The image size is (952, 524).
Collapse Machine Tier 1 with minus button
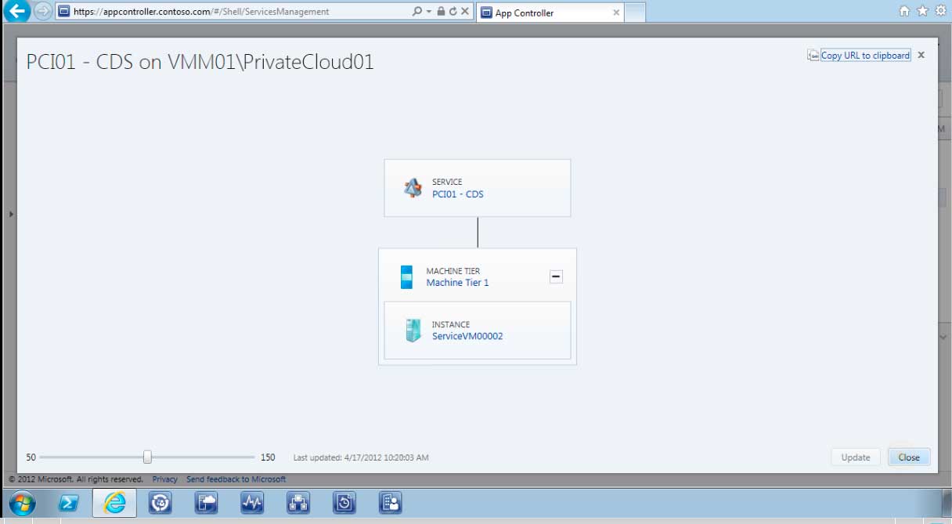pos(556,276)
